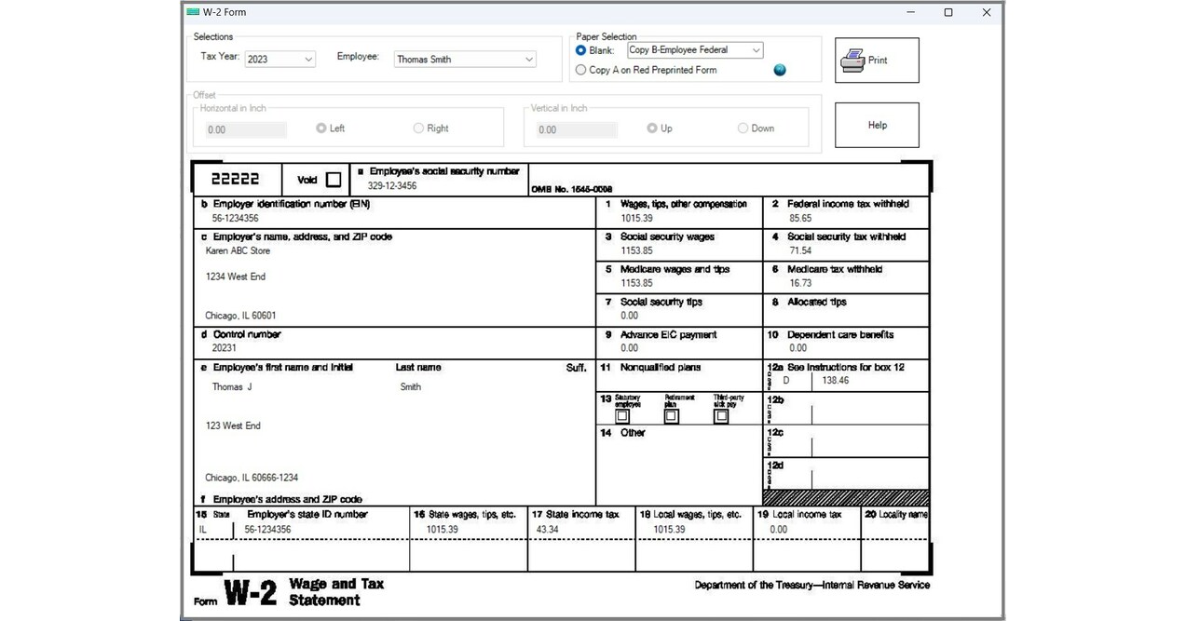Select the Right horizontal offset option
Image resolution: width=1186 pixels, height=621 pixels.
point(418,128)
